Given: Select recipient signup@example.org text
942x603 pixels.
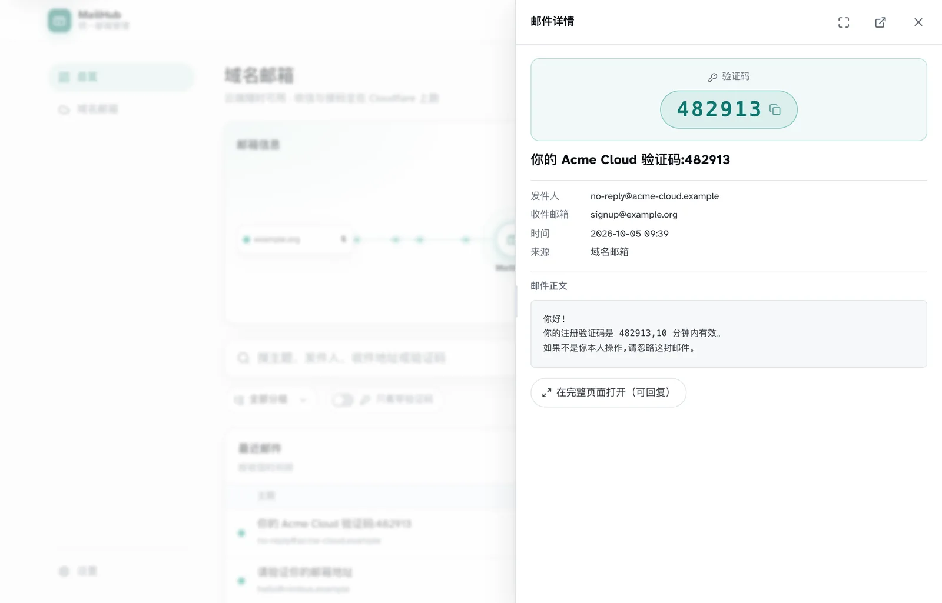Looking at the screenshot, I should coord(634,215).
